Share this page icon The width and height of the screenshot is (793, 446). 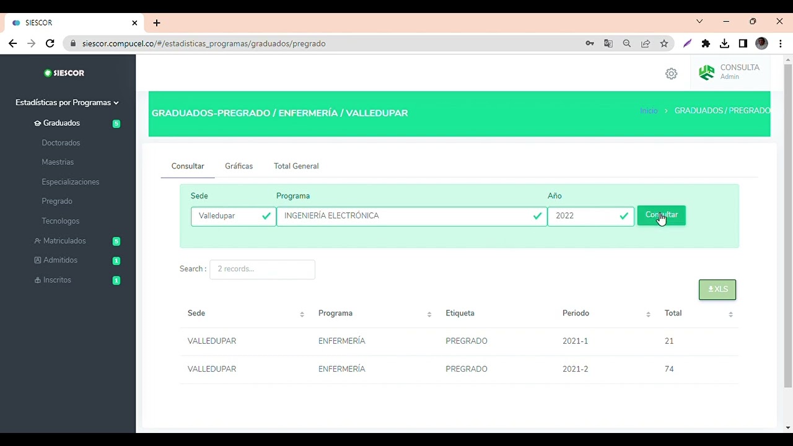(x=646, y=43)
